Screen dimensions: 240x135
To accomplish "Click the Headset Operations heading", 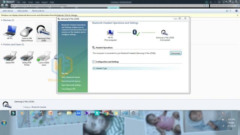I will pos(104,48).
